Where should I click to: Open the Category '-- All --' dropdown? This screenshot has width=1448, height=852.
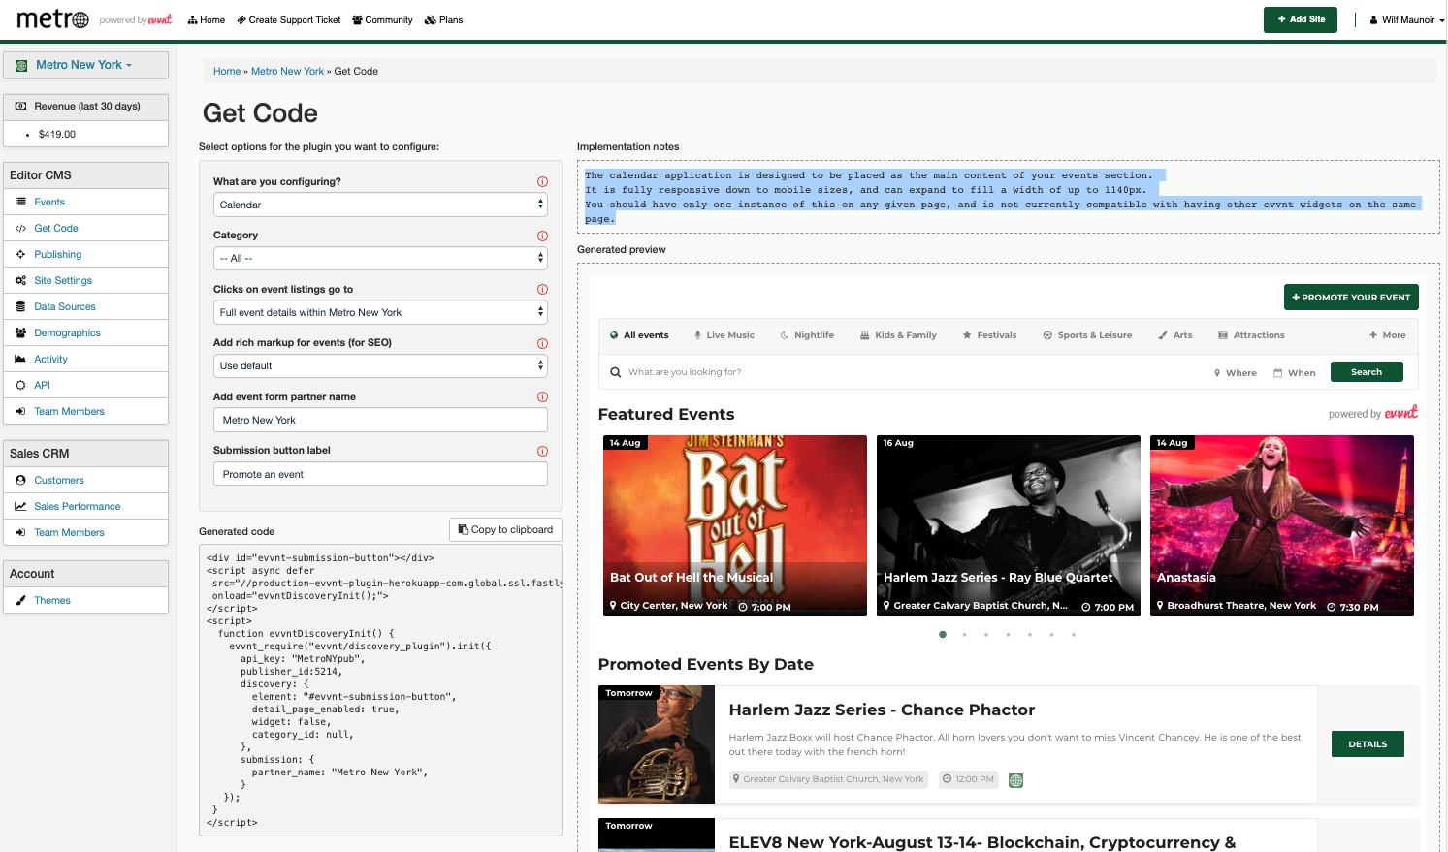(380, 259)
